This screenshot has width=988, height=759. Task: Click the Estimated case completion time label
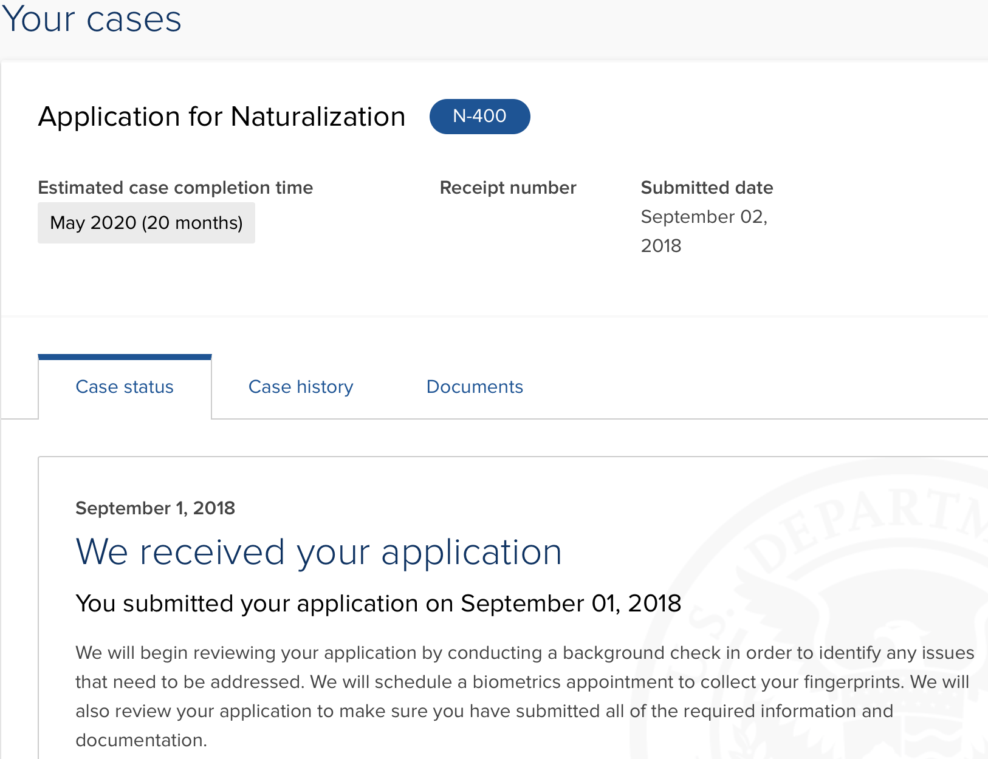[x=176, y=188]
